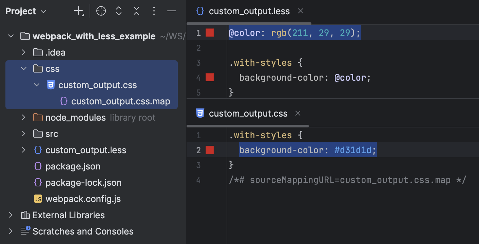
Task: Switch to the custom_output.less editor tab
Action: click(249, 11)
